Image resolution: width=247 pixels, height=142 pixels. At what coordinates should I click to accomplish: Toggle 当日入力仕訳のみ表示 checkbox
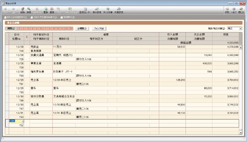31,18
